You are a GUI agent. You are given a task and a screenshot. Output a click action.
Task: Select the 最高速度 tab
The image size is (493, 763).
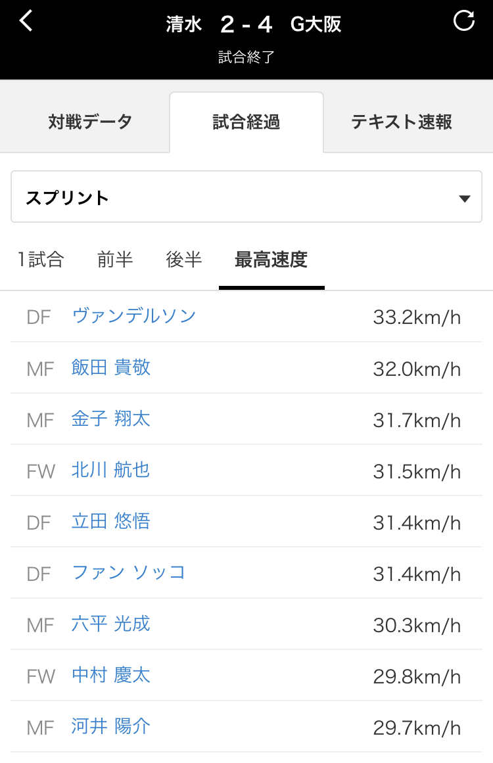click(x=271, y=260)
